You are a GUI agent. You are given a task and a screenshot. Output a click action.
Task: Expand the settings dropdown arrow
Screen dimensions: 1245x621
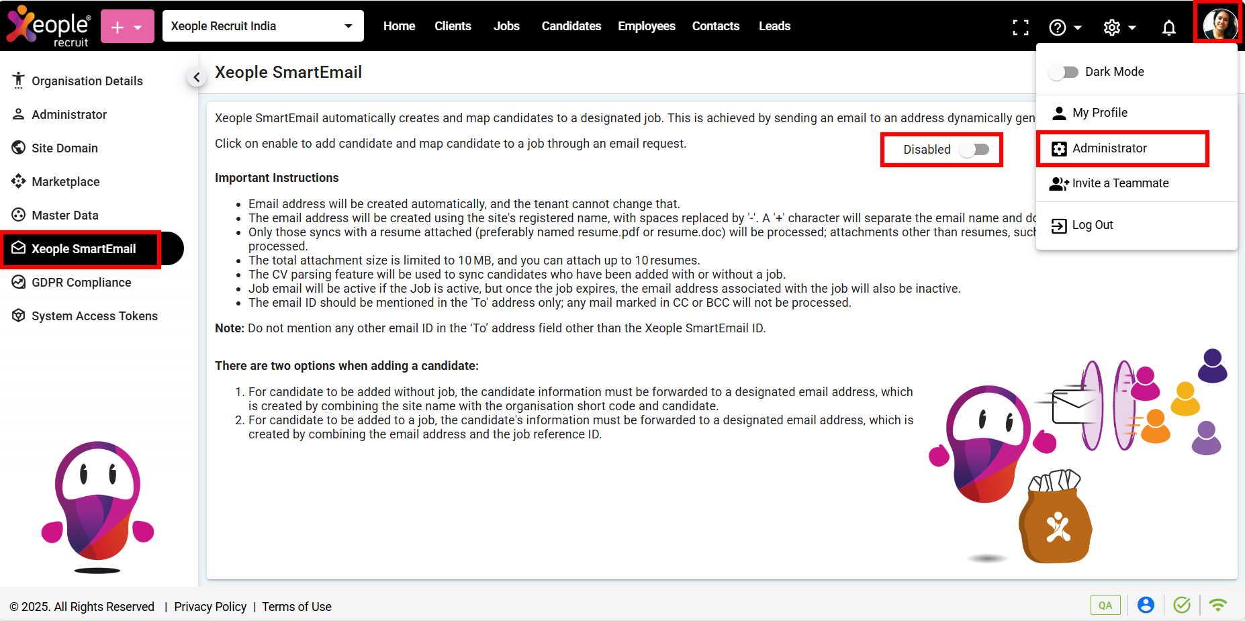[1132, 28]
